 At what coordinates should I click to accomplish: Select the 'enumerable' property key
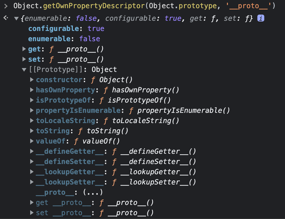pyautogui.click(x=49, y=39)
